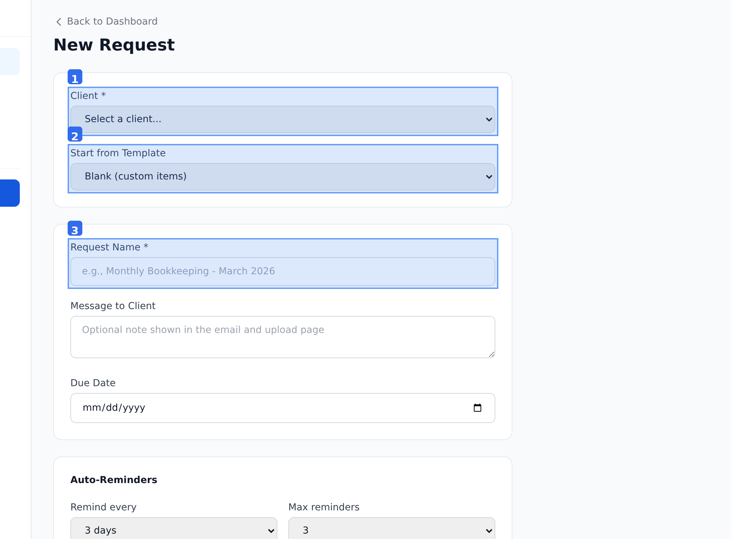Expand the Max reminders dropdown
Image resolution: width=731 pixels, height=539 pixels.
pos(391,530)
